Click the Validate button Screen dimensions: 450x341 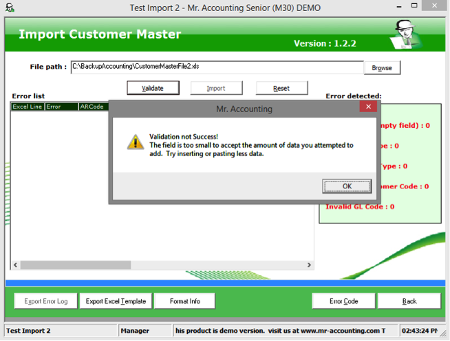[153, 88]
